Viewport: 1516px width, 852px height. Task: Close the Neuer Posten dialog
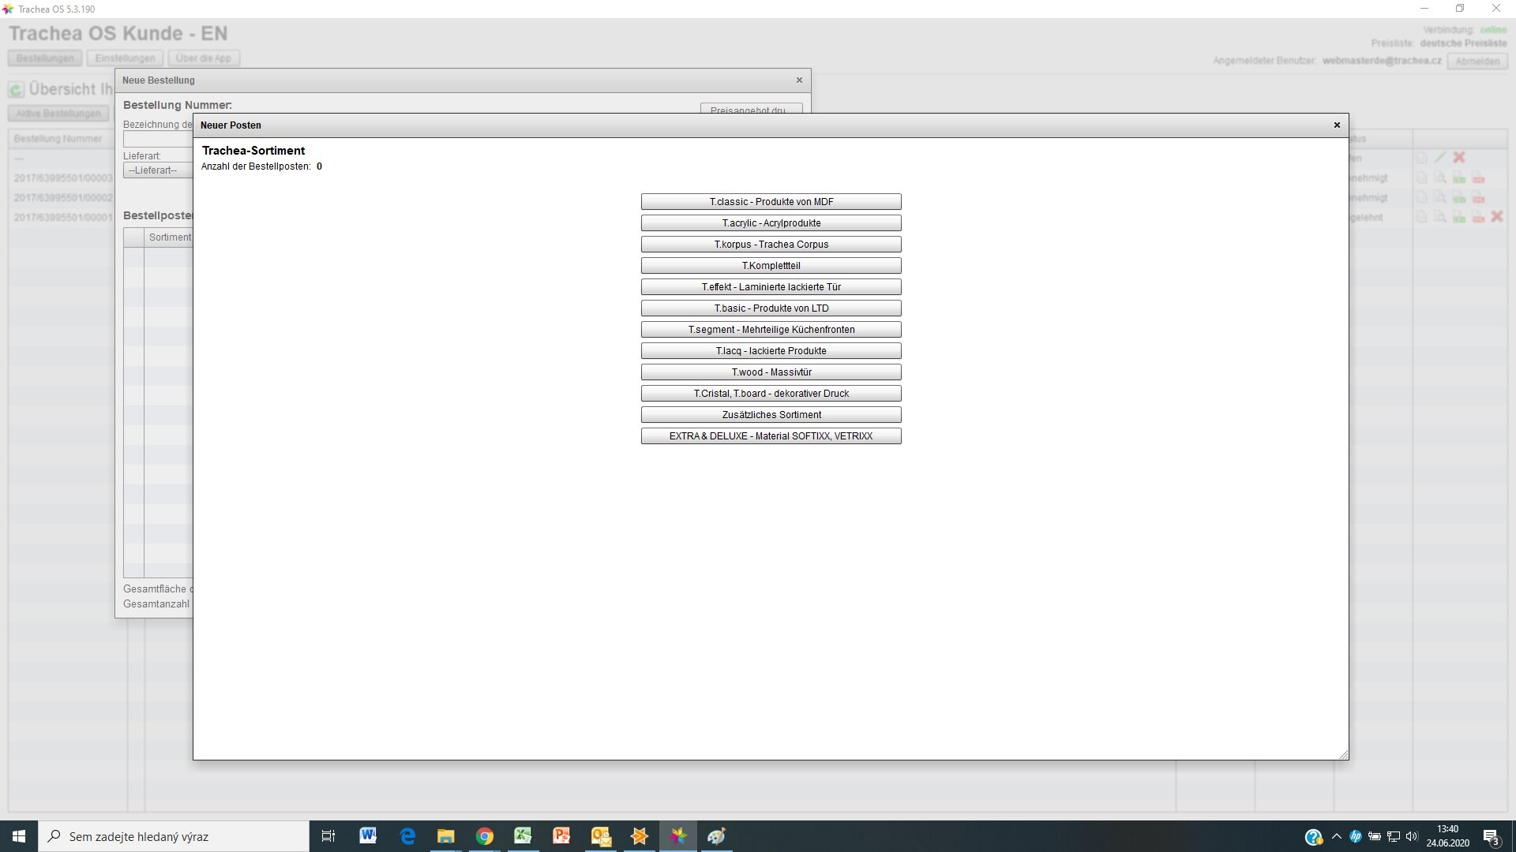1337,125
